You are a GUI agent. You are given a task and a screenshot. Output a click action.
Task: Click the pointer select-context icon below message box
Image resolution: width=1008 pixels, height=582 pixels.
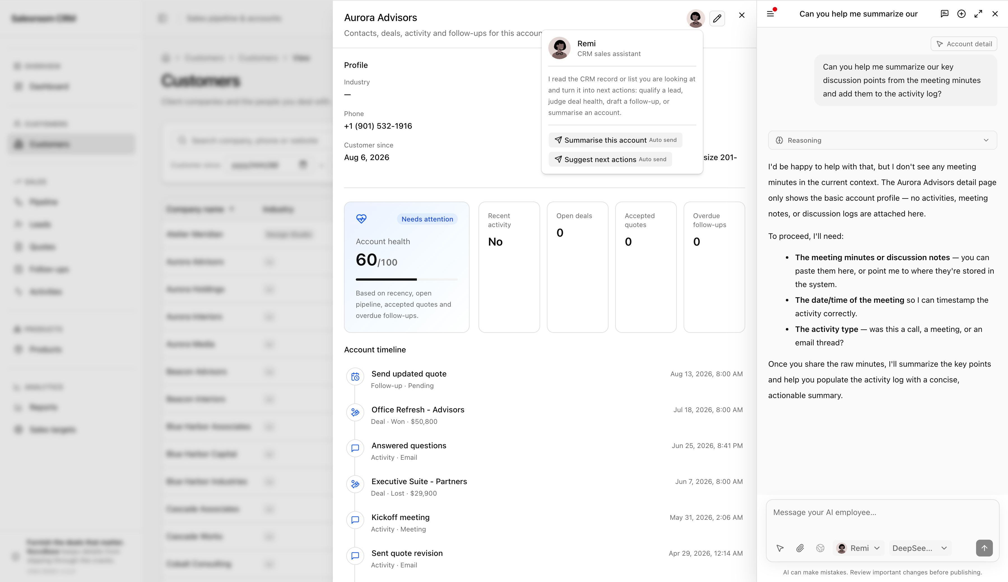tap(780, 548)
